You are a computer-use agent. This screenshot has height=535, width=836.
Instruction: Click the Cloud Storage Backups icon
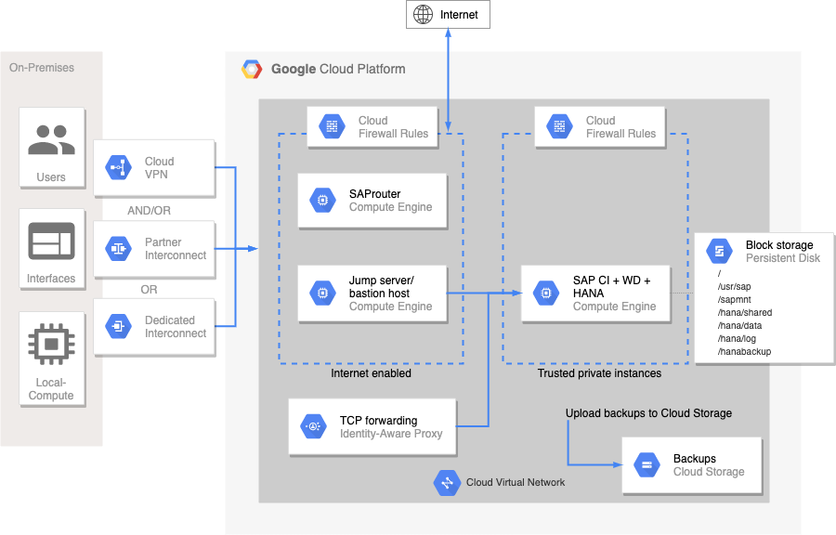647,464
